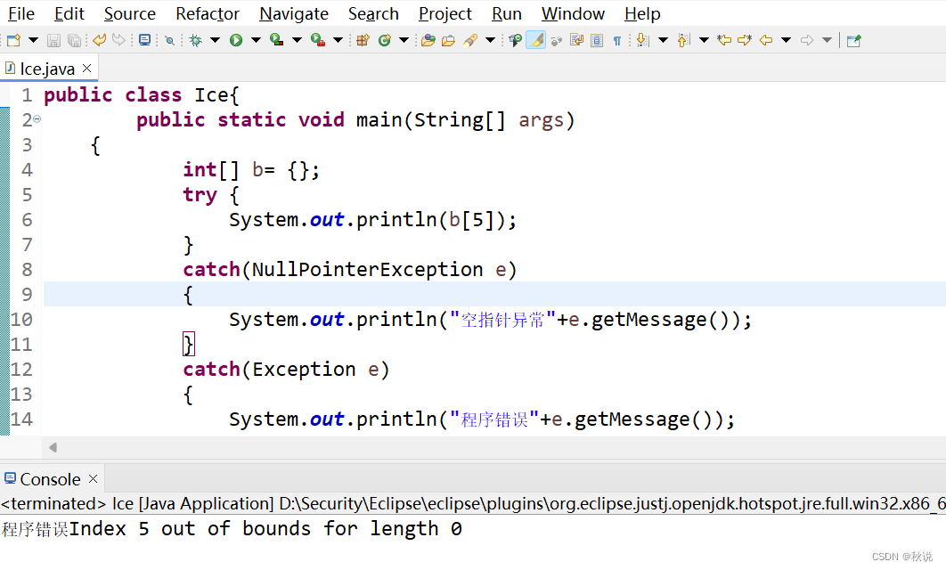
Task: Click the Search flashlight icon
Action: pyautogui.click(x=470, y=40)
